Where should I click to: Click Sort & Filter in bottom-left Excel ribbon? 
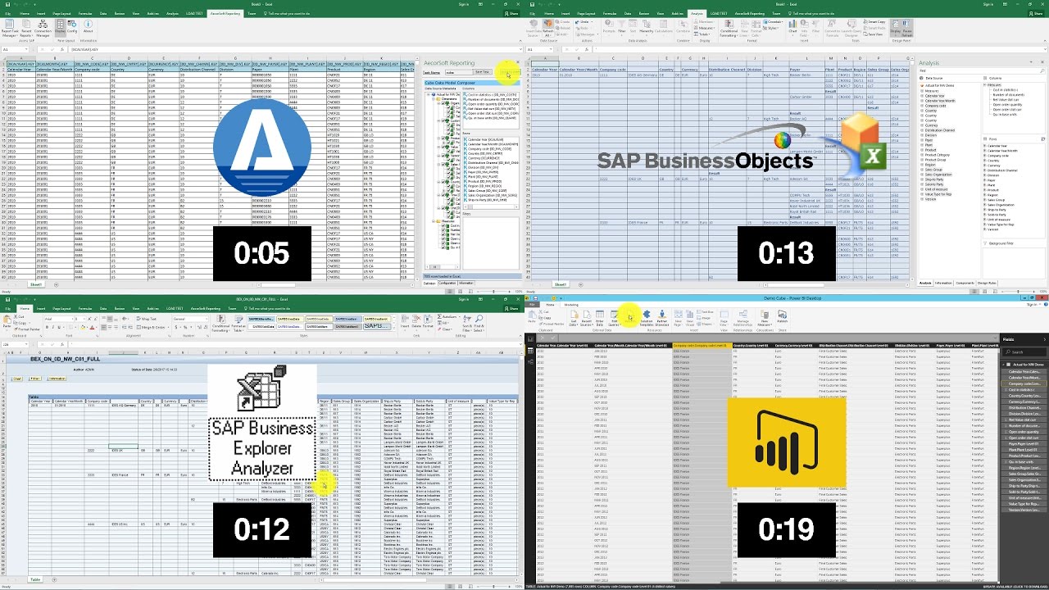coord(467,323)
